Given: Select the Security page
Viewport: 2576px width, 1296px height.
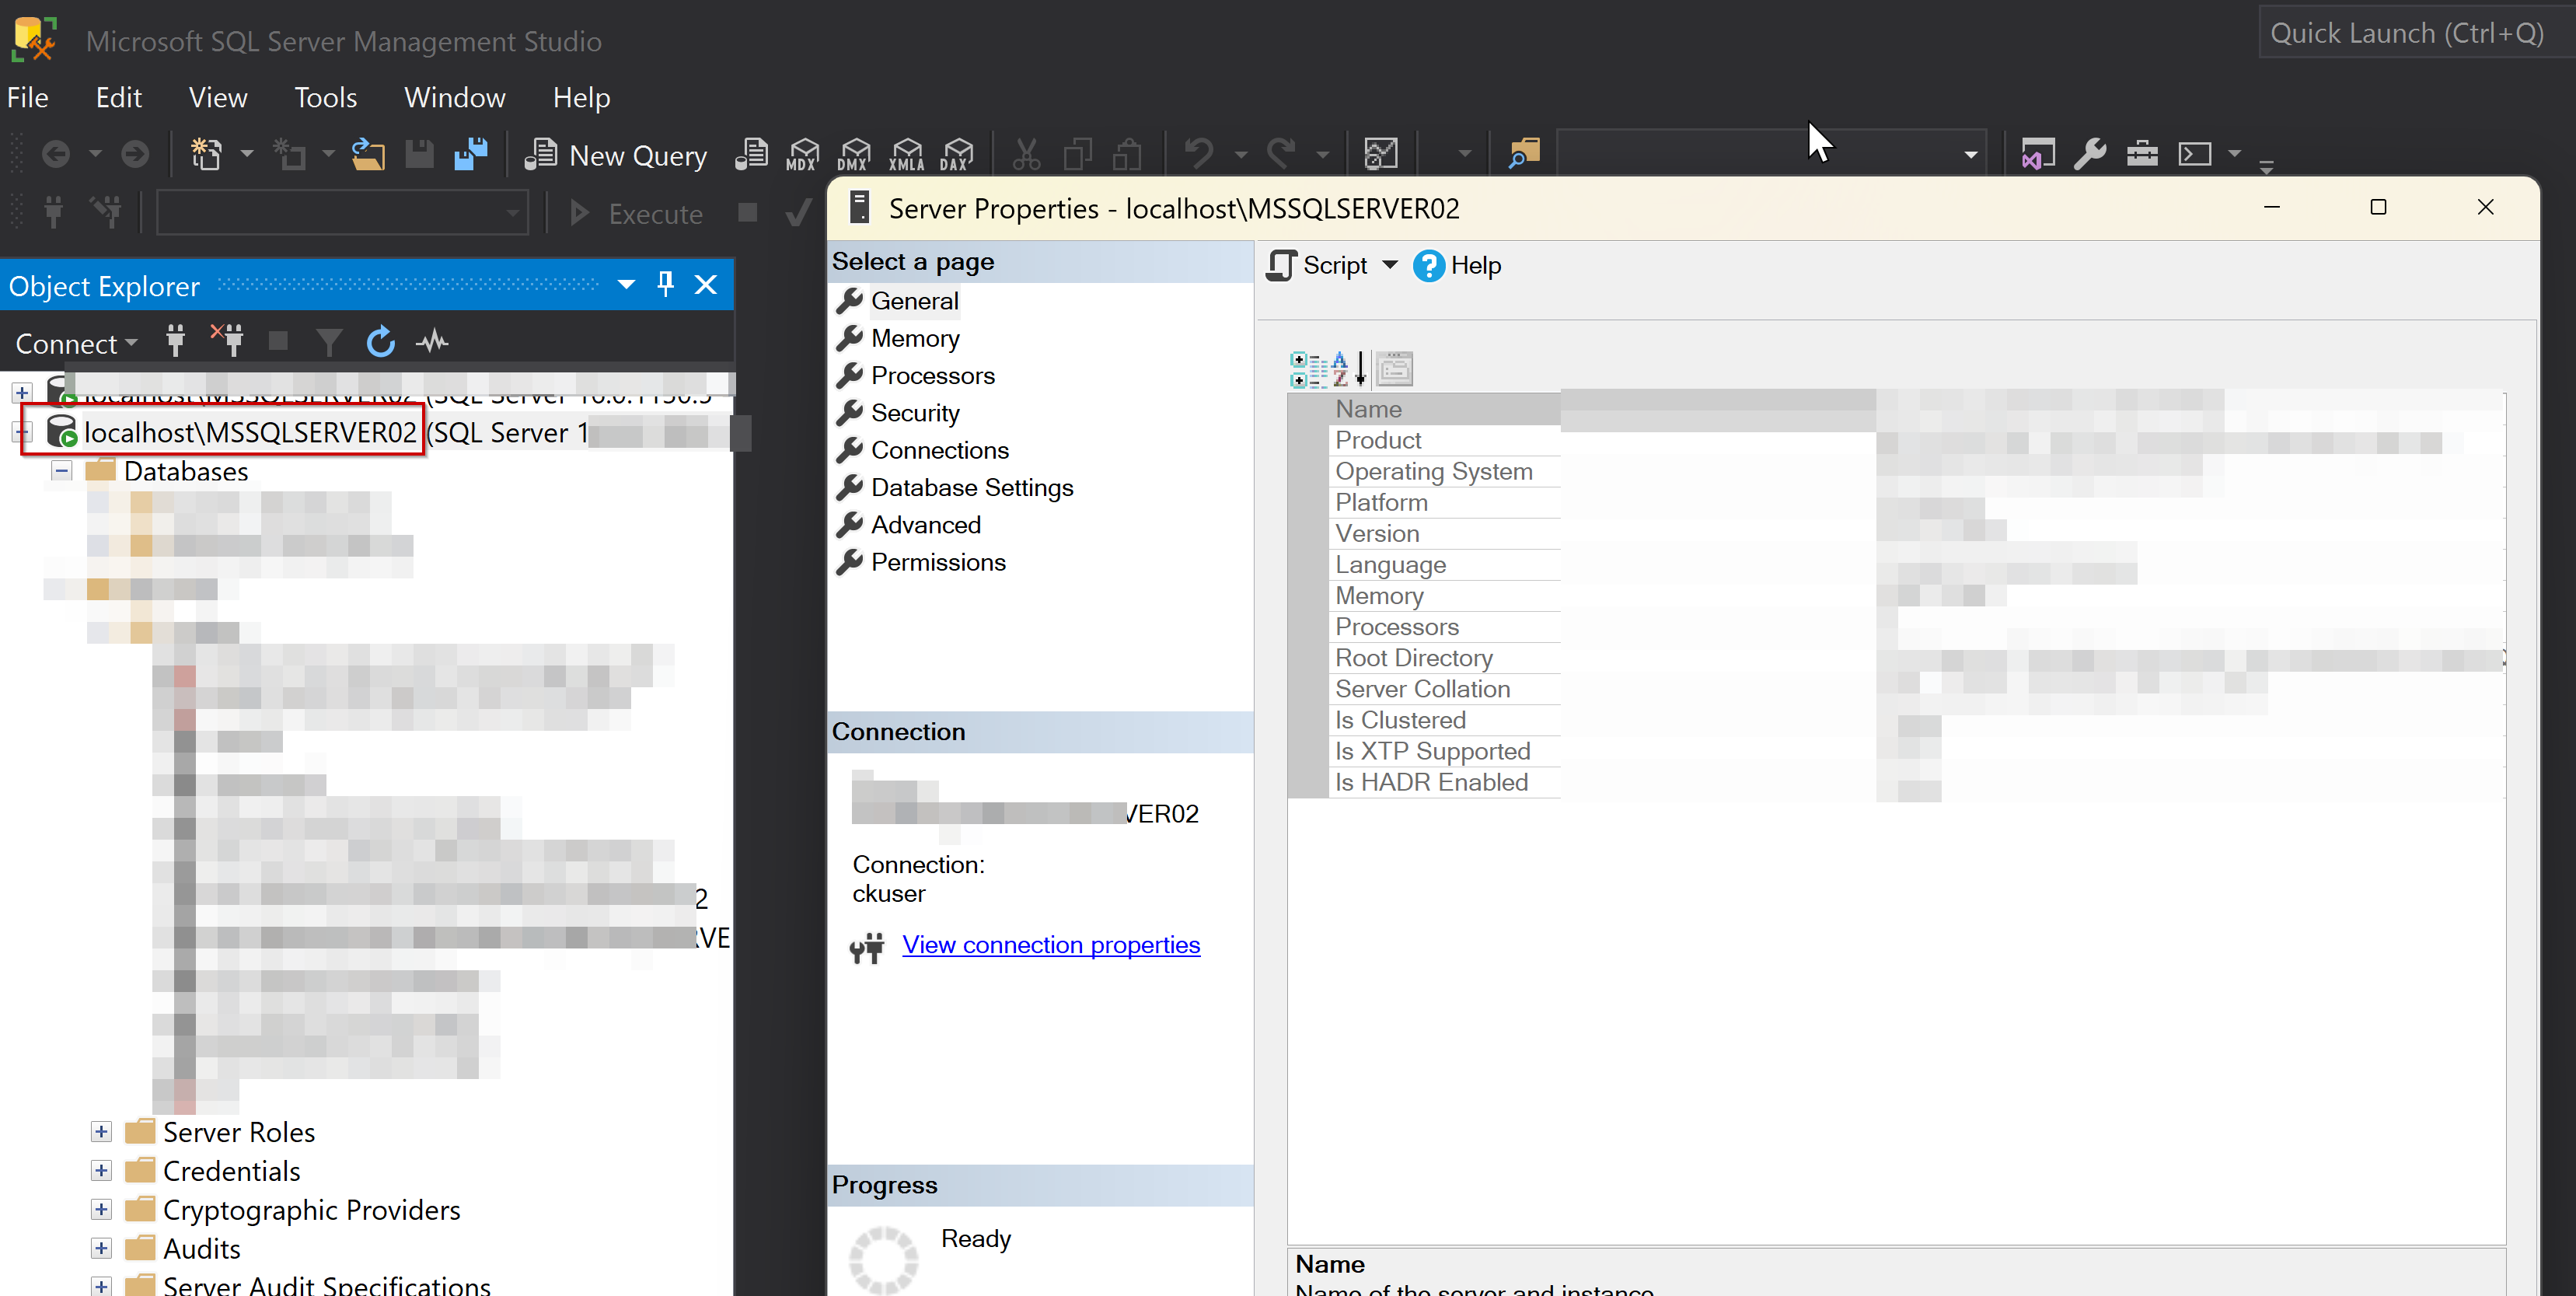Looking at the screenshot, I should click(x=914, y=413).
